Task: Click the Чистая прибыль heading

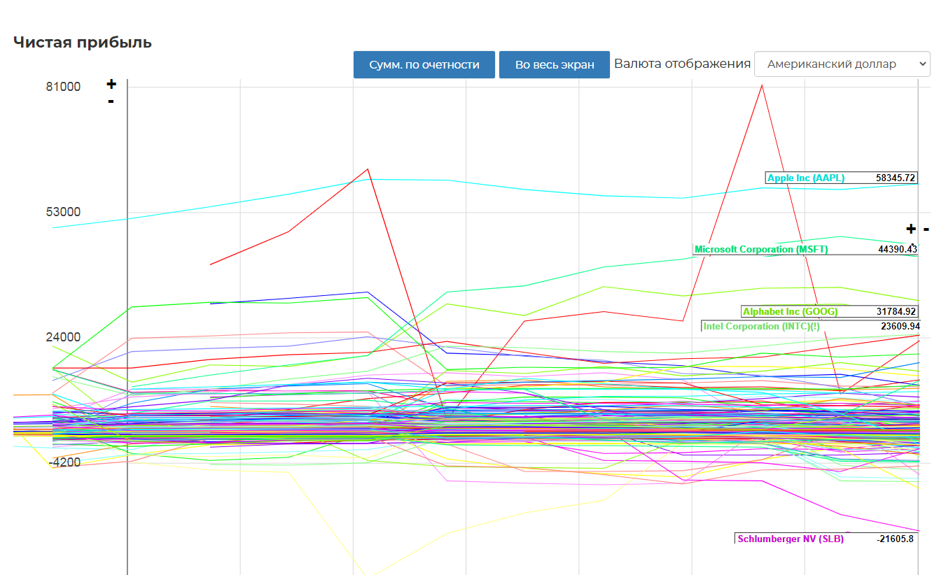Action: (x=83, y=42)
